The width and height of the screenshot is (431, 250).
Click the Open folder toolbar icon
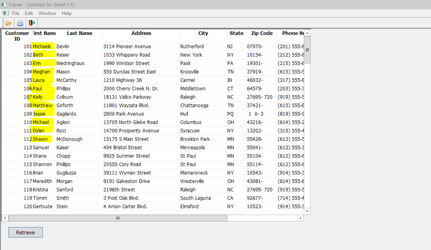tap(8, 23)
